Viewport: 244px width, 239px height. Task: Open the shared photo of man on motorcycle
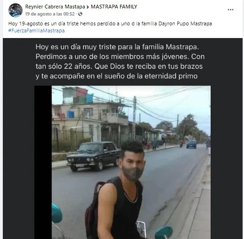tap(131, 162)
